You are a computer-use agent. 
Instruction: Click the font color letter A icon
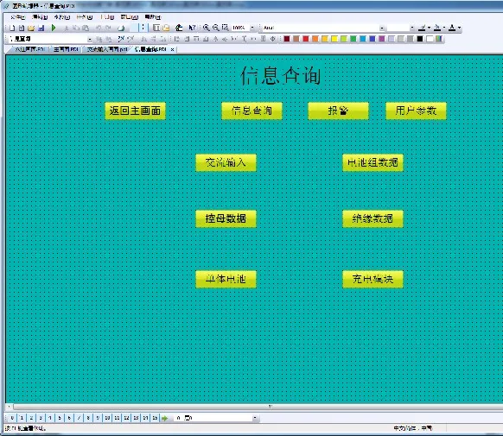[x=452, y=28]
